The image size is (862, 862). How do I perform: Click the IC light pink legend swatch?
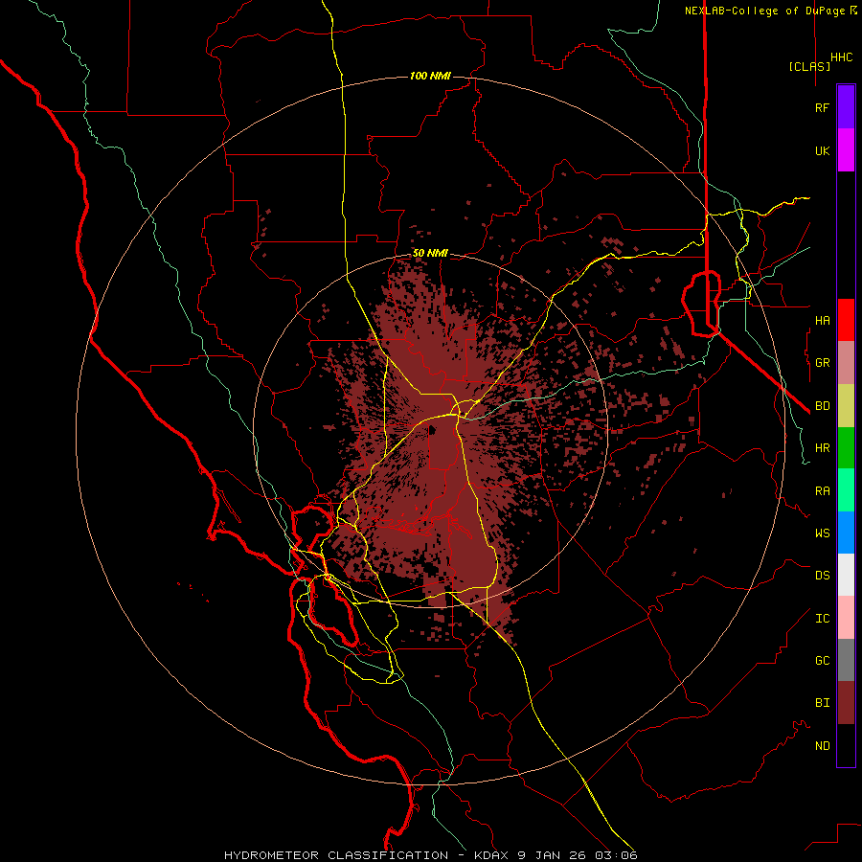pyautogui.click(x=846, y=618)
